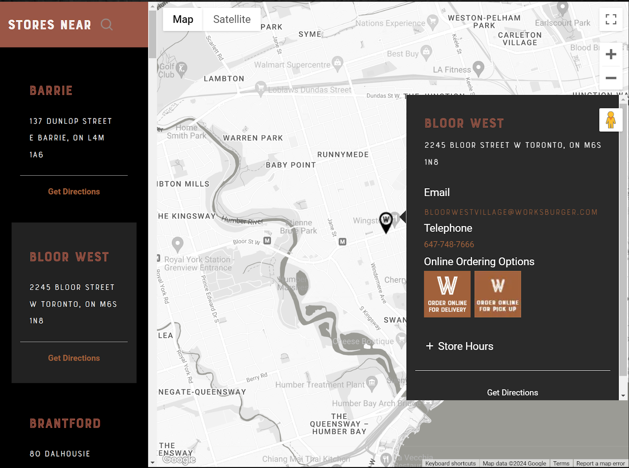Click the STORES NEAR heading

click(x=50, y=25)
